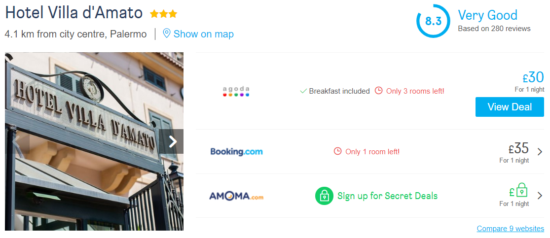
Task: Open the agoda logo deal
Action: tap(236, 91)
